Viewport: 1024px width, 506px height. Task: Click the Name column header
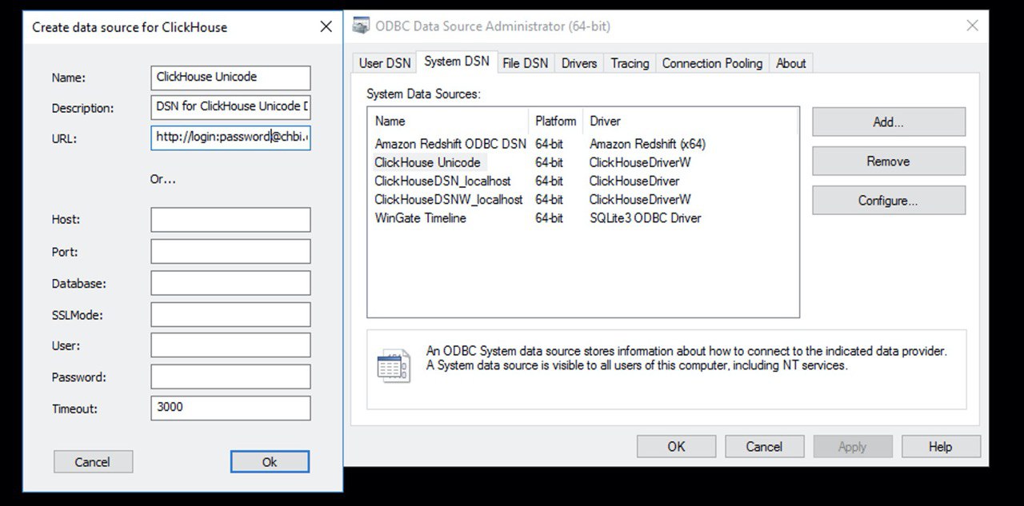(450, 122)
